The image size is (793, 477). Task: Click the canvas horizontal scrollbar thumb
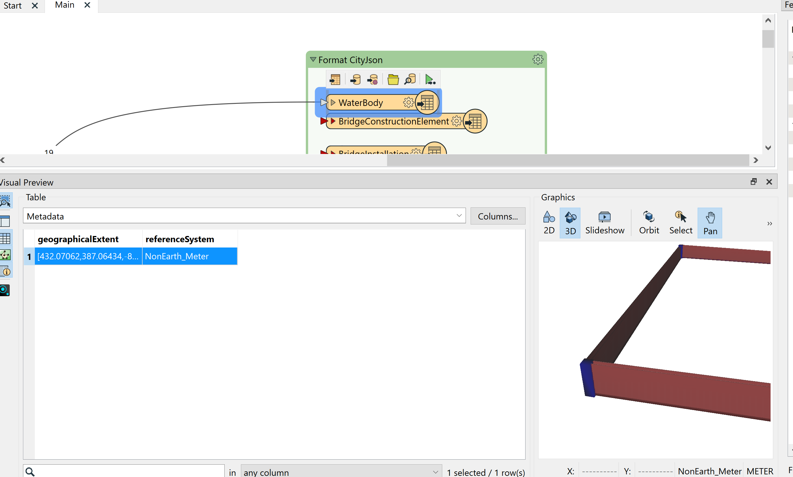tap(568, 160)
